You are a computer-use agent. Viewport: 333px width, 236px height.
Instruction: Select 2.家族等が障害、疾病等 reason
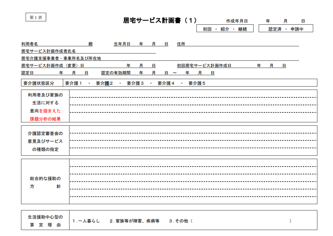[134, 221]
